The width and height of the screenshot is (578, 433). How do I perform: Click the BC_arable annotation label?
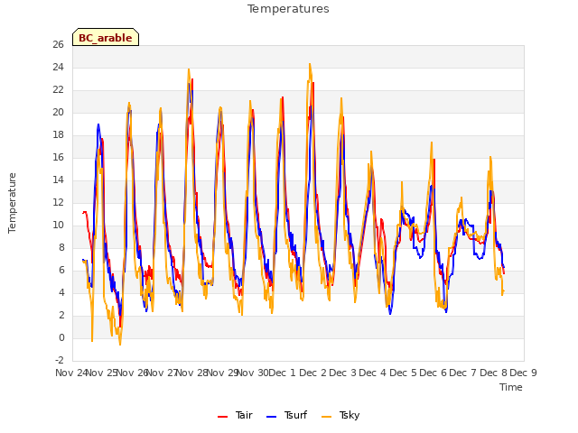point(106,37)
